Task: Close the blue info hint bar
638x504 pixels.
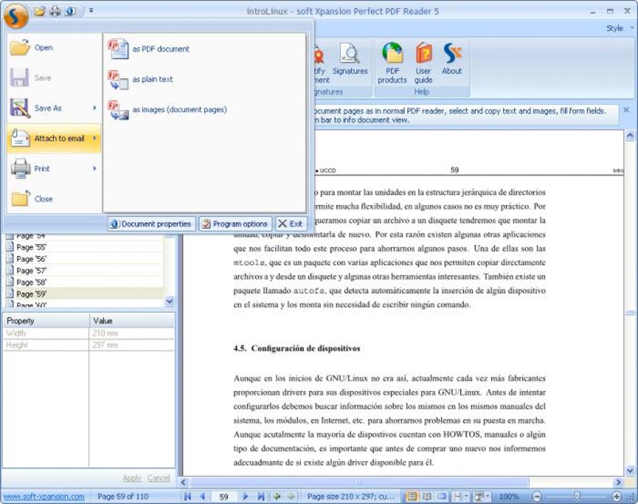Action: pyautogui.click(x=627, y=110)
